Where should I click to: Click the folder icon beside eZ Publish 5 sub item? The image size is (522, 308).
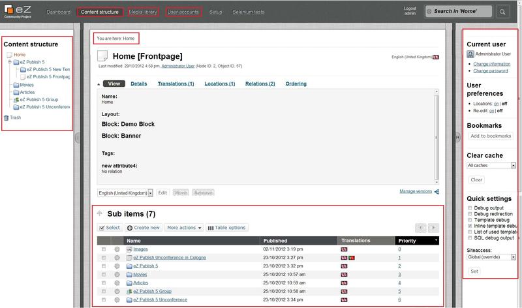click(x=129, y=266)
